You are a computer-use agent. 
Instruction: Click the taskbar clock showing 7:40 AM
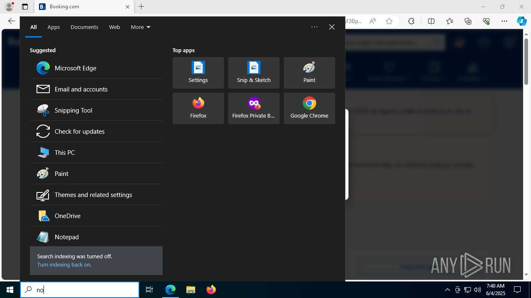495,290
